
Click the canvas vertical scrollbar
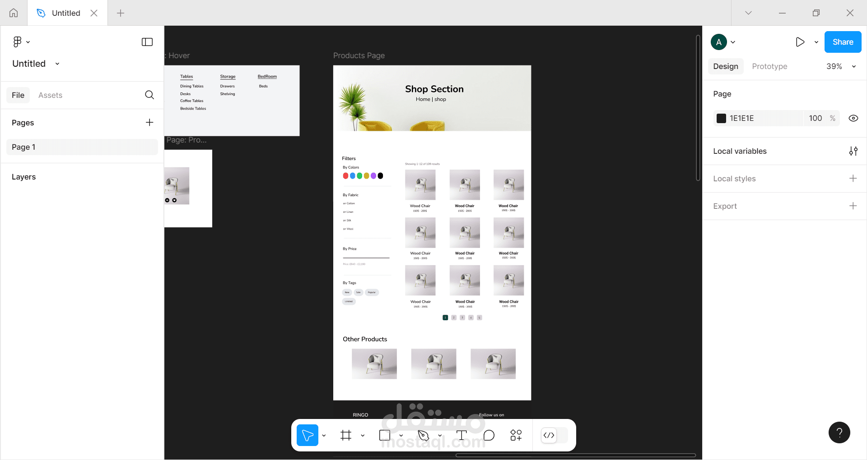click(x=698, y=108)
